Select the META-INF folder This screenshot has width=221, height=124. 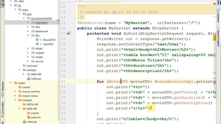click(32, 104)
